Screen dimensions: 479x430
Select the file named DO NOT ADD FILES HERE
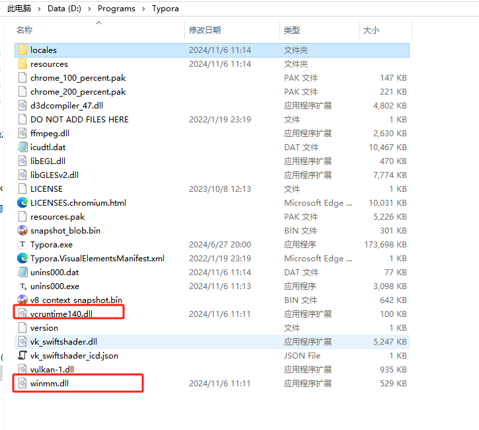point(79,120)
